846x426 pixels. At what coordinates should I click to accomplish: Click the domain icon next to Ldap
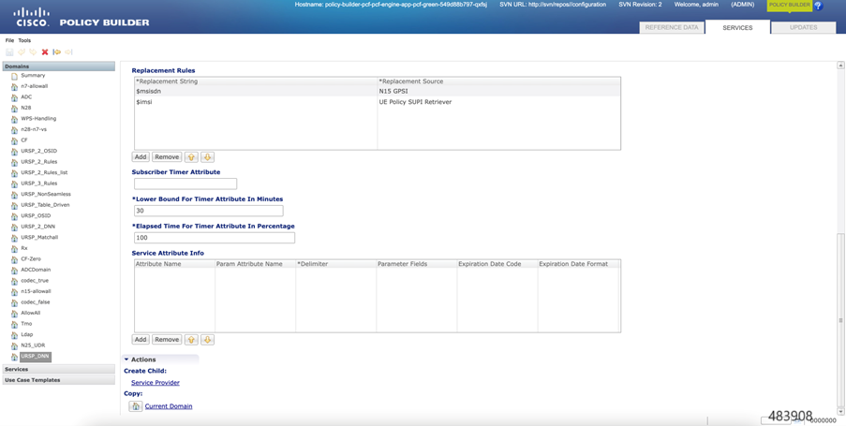tap(15, 335)
